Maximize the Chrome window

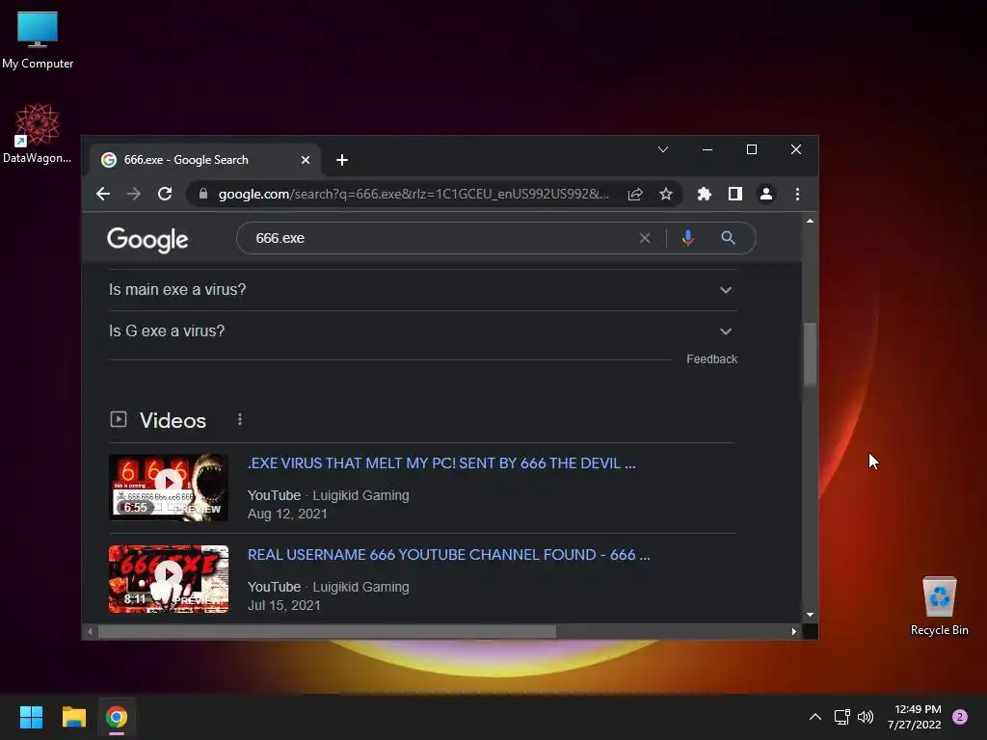click(x=752, y=149)
